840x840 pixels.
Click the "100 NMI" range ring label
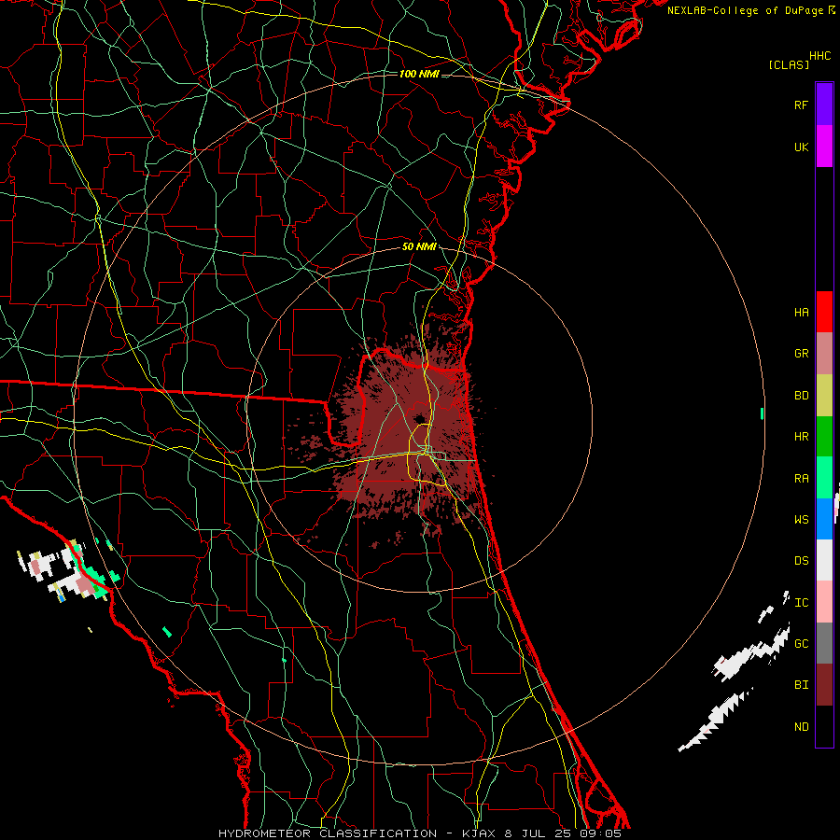[419, 74]
